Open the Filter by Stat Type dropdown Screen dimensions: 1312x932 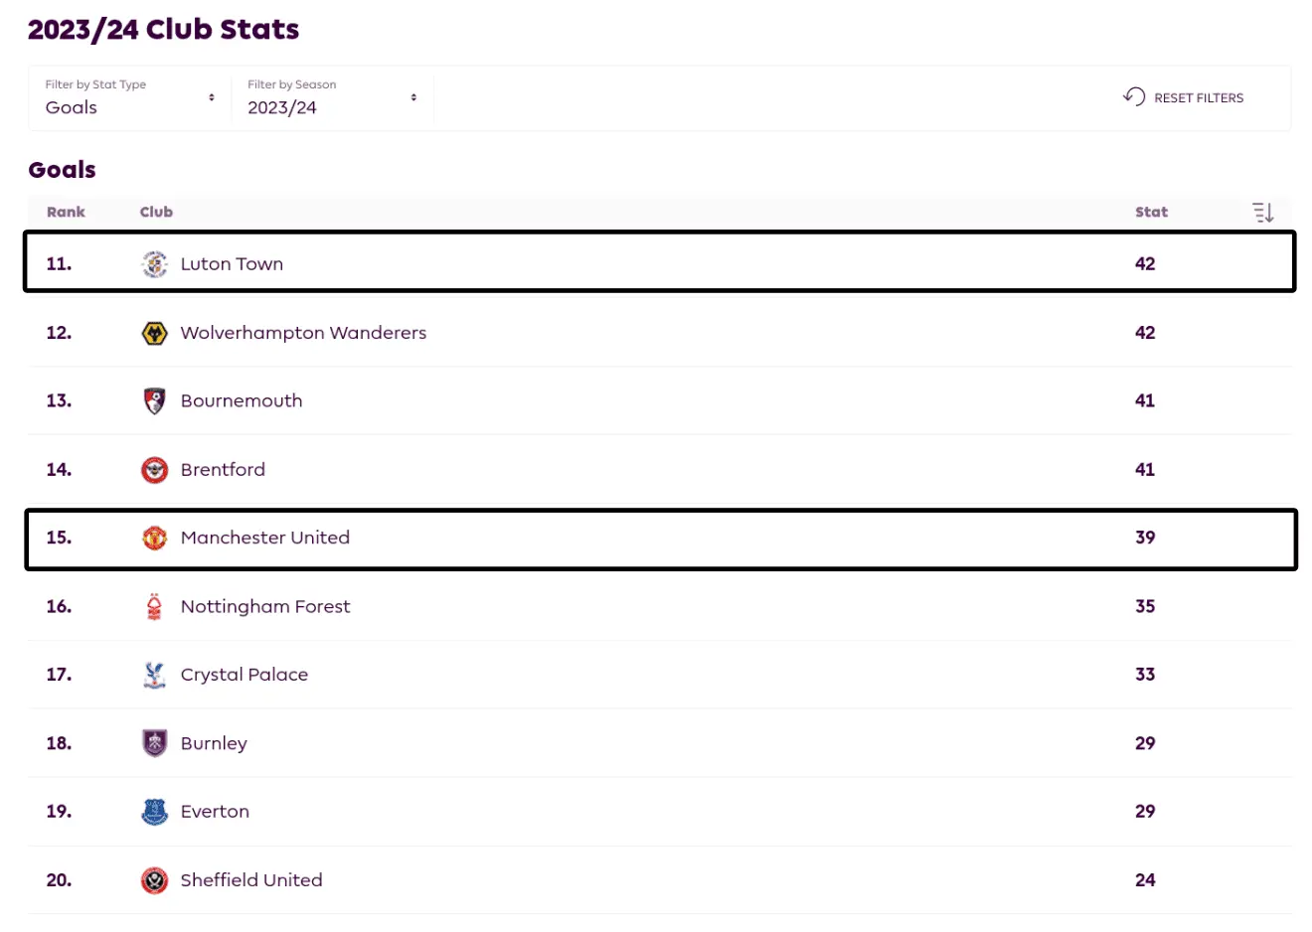(x=129, y=97)
